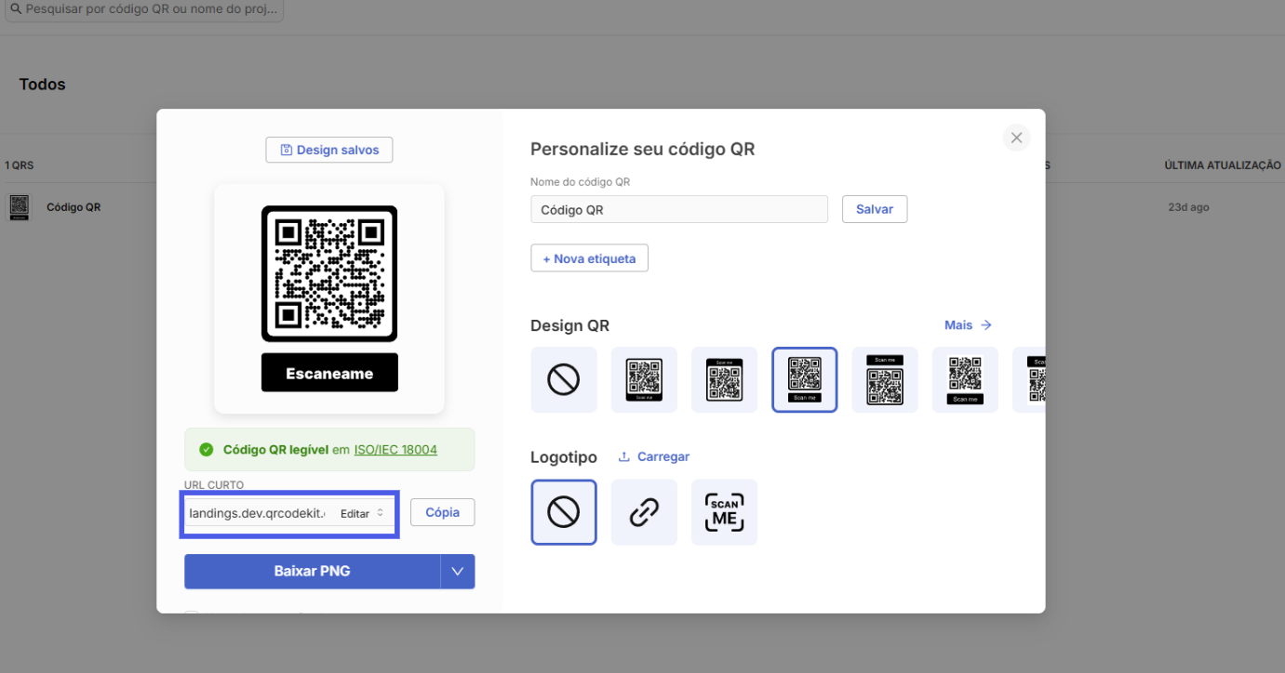Add a label via + Nova etiqueta
This screenshot has height=673, width=1285.
pyautogui.click(x=589, y=257)
